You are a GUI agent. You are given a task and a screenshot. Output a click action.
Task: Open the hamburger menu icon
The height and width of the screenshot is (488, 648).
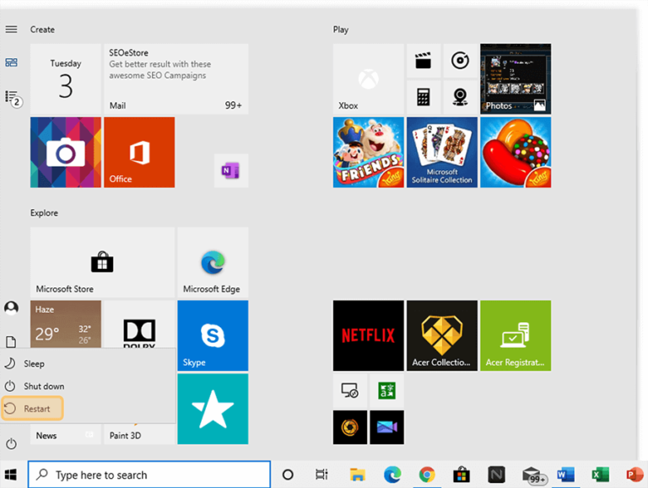[11, 29]
